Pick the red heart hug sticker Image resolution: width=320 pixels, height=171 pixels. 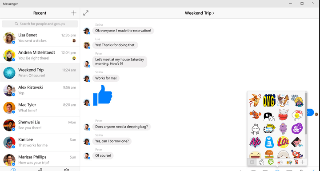(x=283, y=115)
